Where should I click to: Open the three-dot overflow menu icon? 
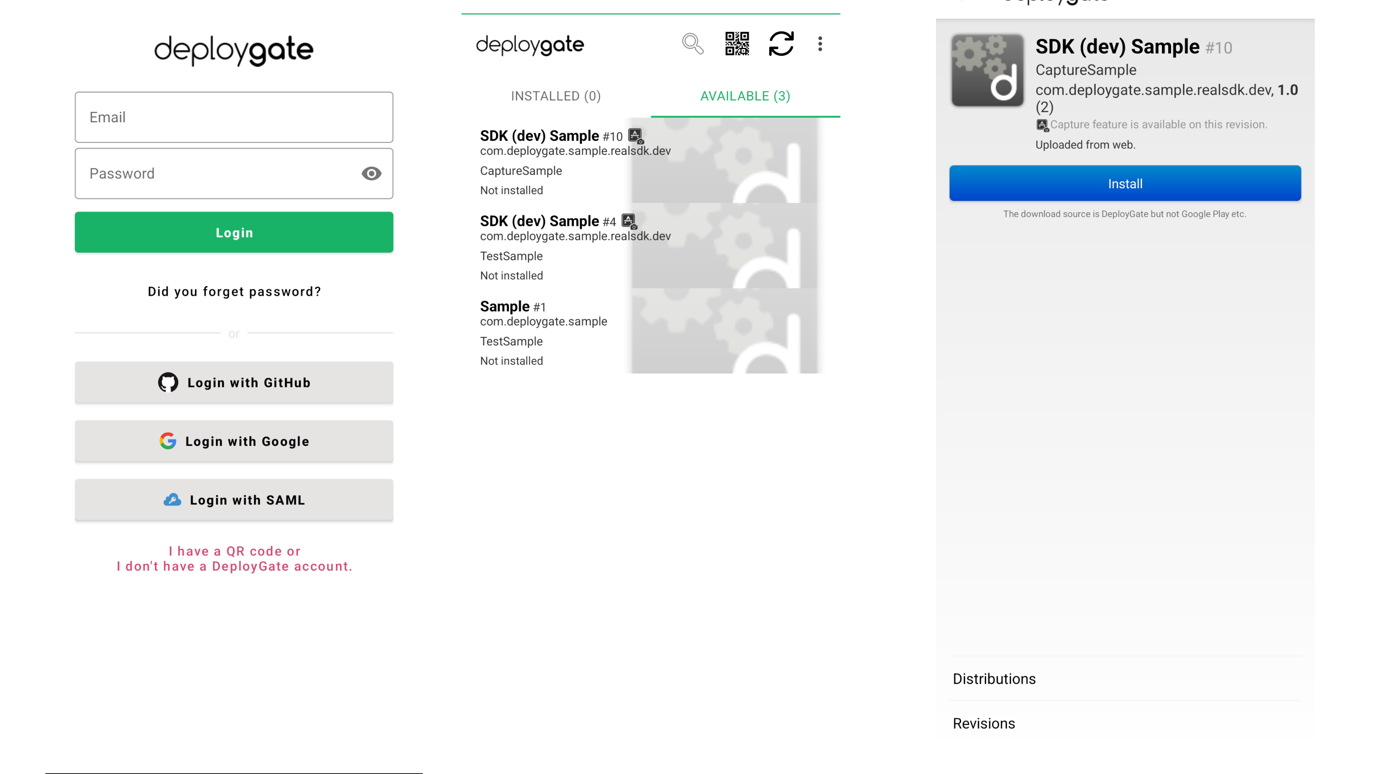tap(820, 44)
